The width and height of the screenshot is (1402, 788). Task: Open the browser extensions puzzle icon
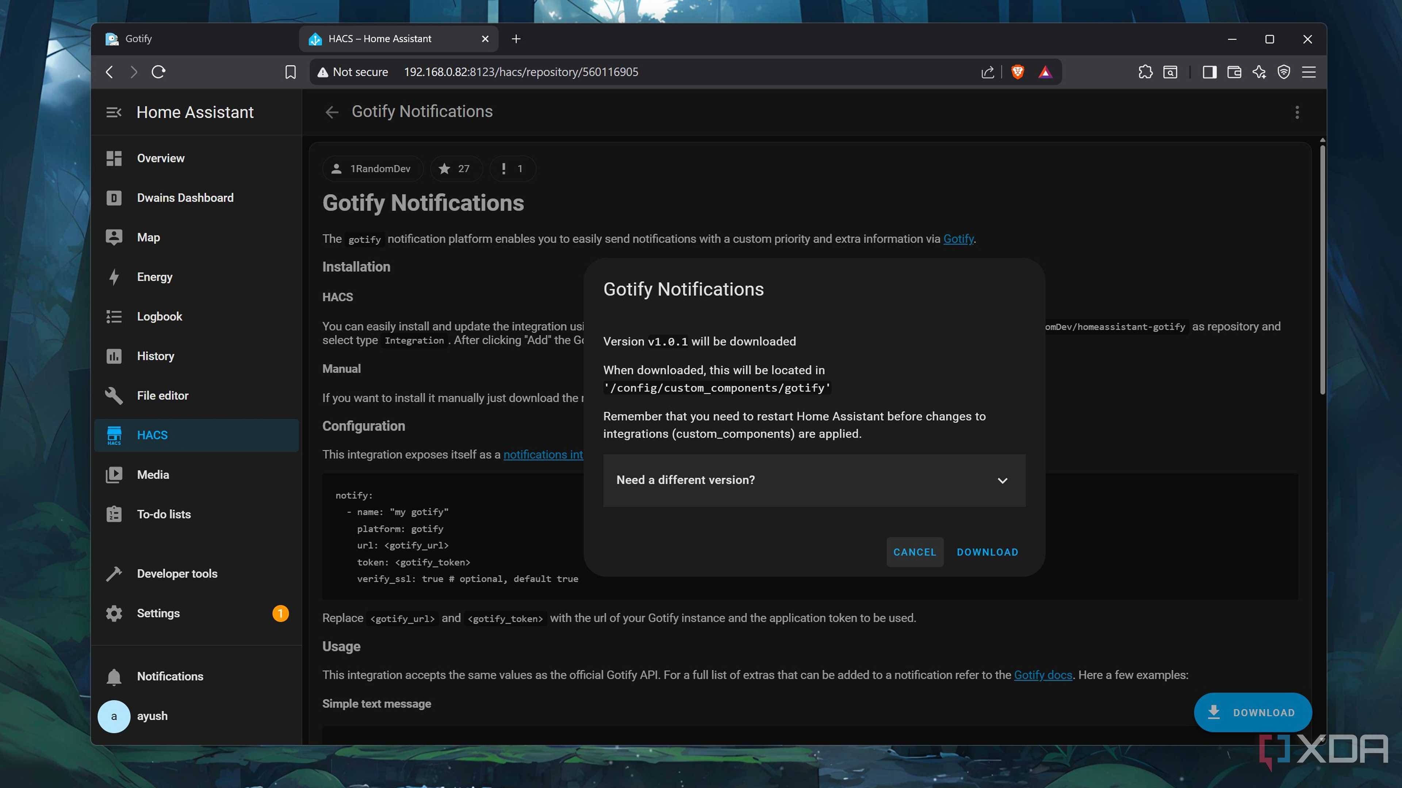pyautogui.click(x=1145, y=72)
